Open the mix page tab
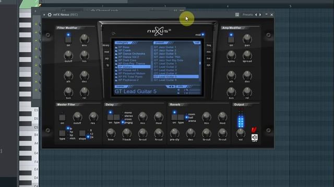 point(209,52)
